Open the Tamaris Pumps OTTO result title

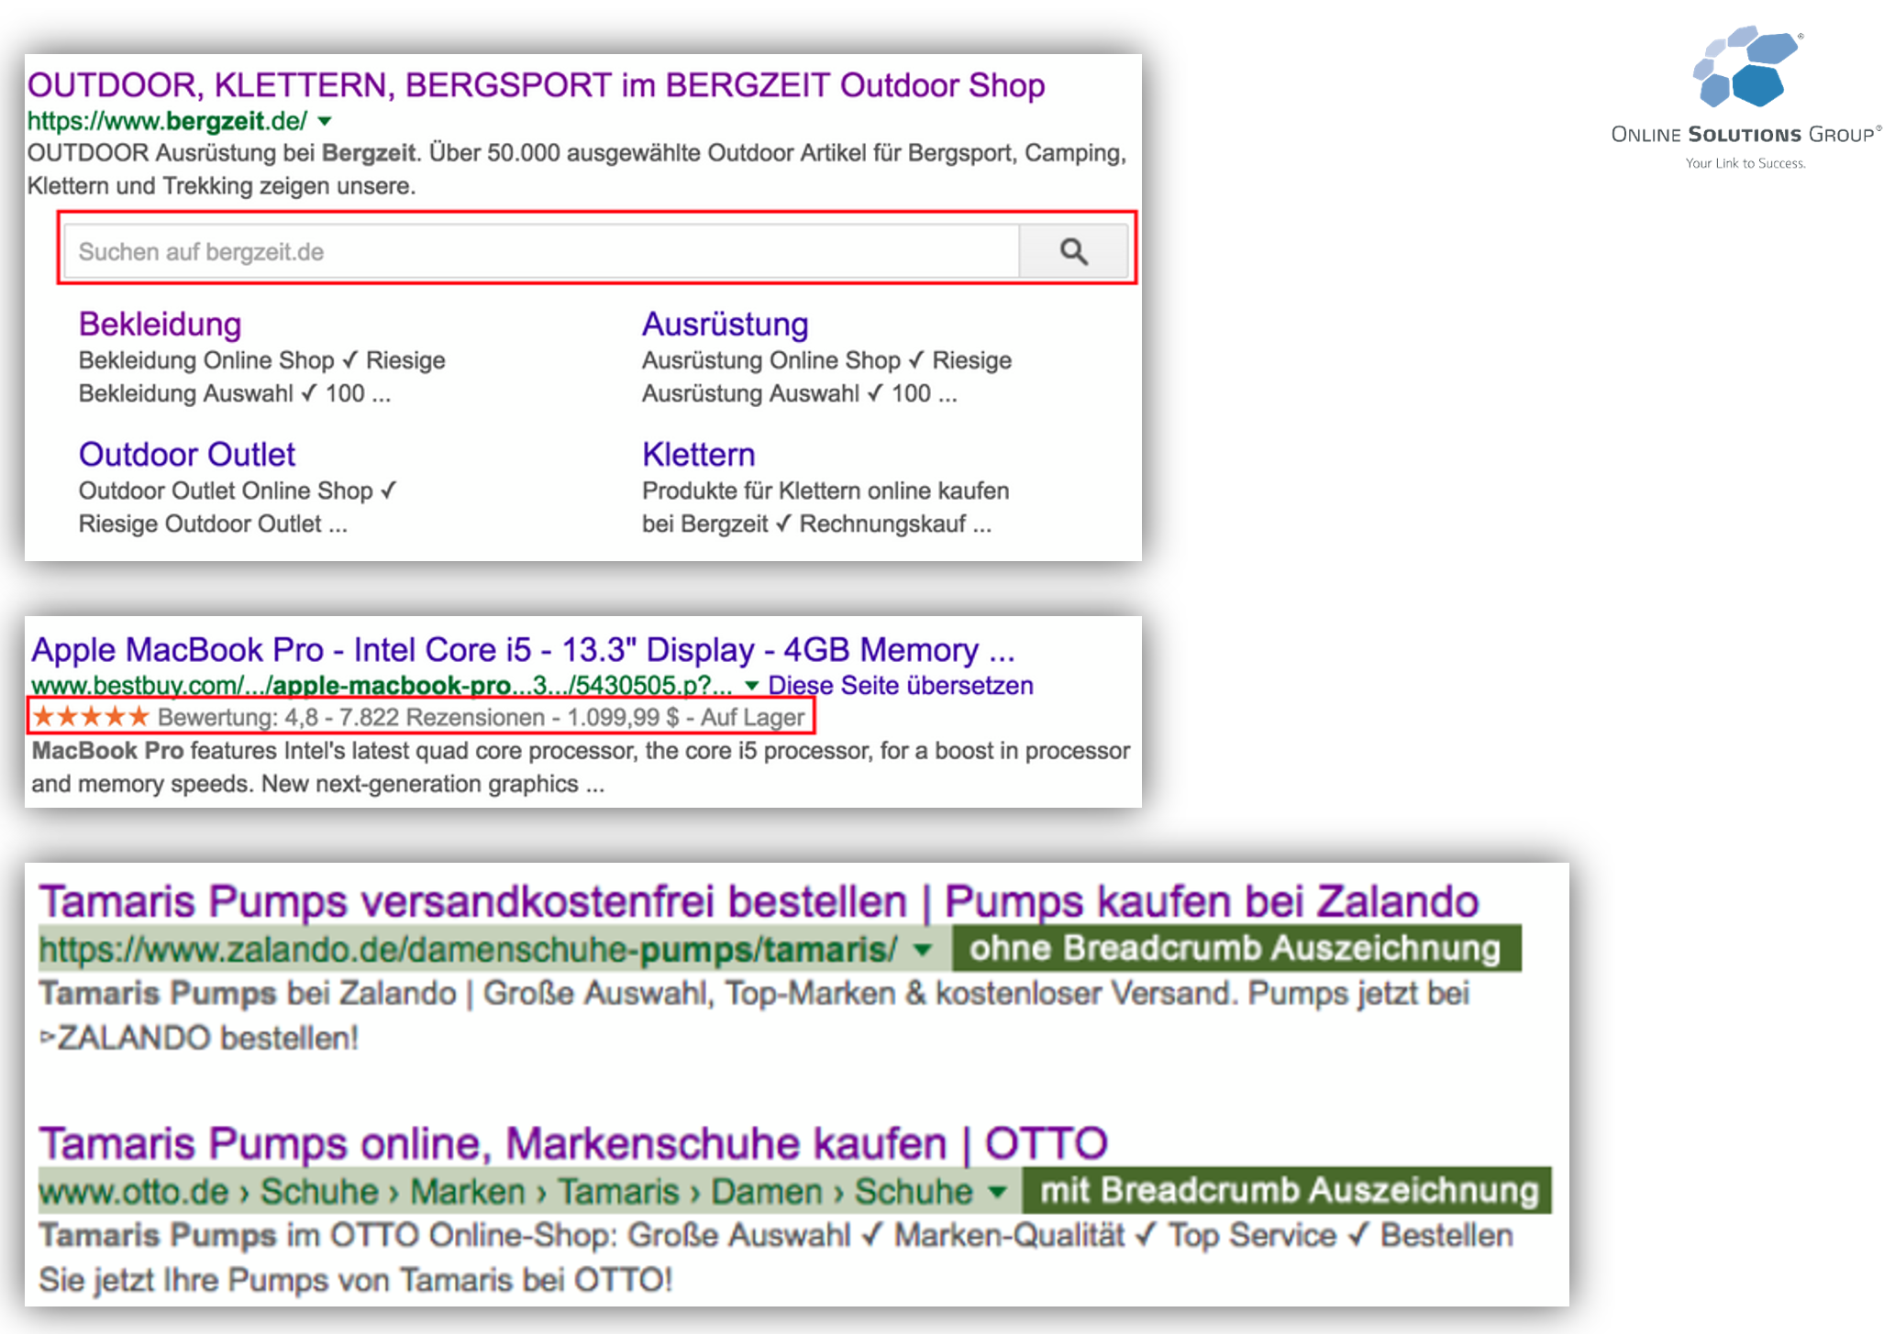tap(573, 1143)
